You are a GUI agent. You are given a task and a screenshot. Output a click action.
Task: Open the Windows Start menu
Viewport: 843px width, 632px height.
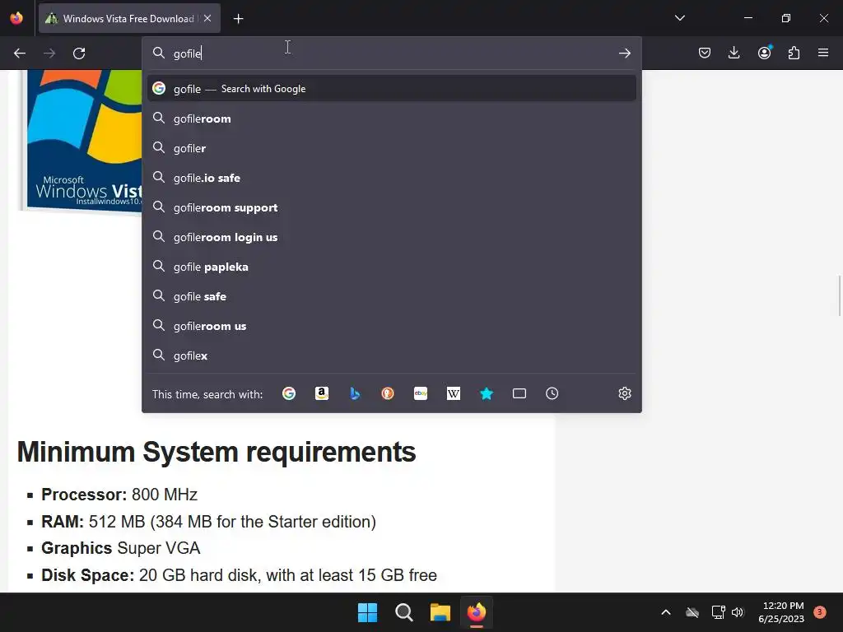pos(368,612)
